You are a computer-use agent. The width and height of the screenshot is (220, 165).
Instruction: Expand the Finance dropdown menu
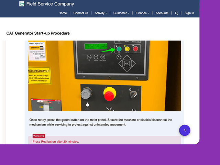(142, 13)
